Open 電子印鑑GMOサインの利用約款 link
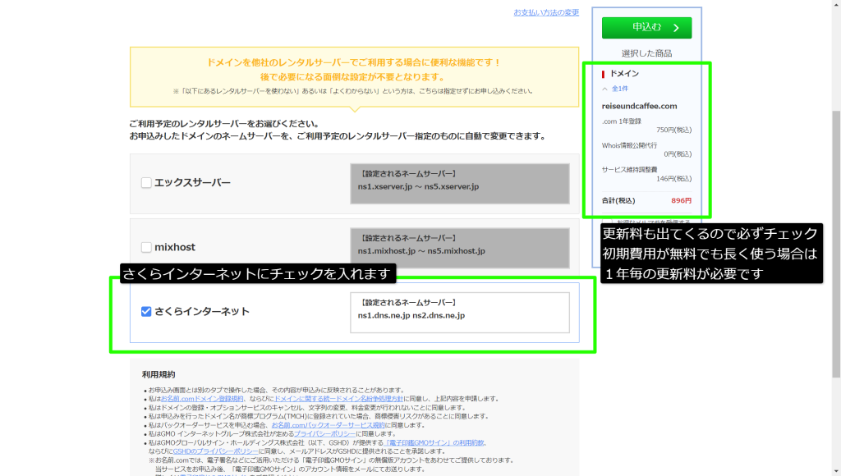 pyautogui.click(x=434, y=443)
